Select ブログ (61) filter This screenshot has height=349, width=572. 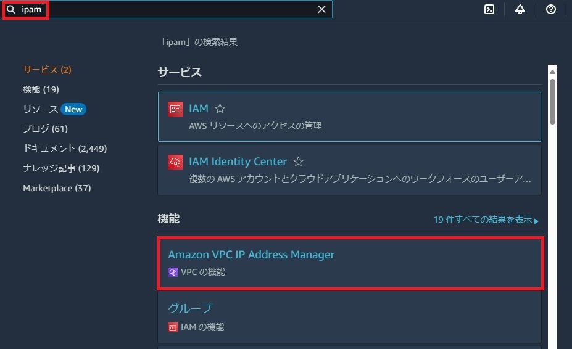45,129
